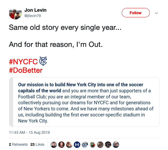
Task: Open the eighth liker's avatar
Action: click(108, 145)
